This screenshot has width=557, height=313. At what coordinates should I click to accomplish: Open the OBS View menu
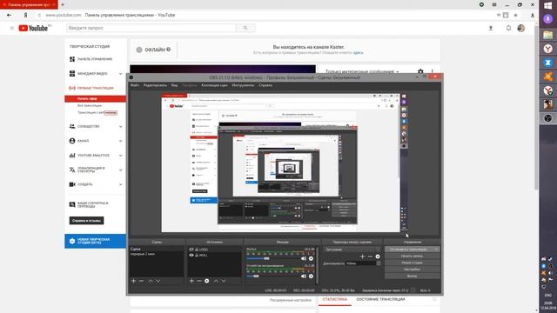(x=174, y=85)
